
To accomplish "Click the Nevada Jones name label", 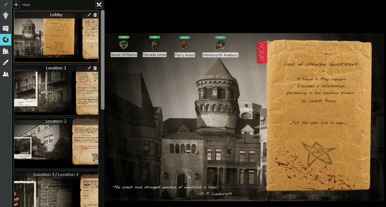I will (155, 55).
